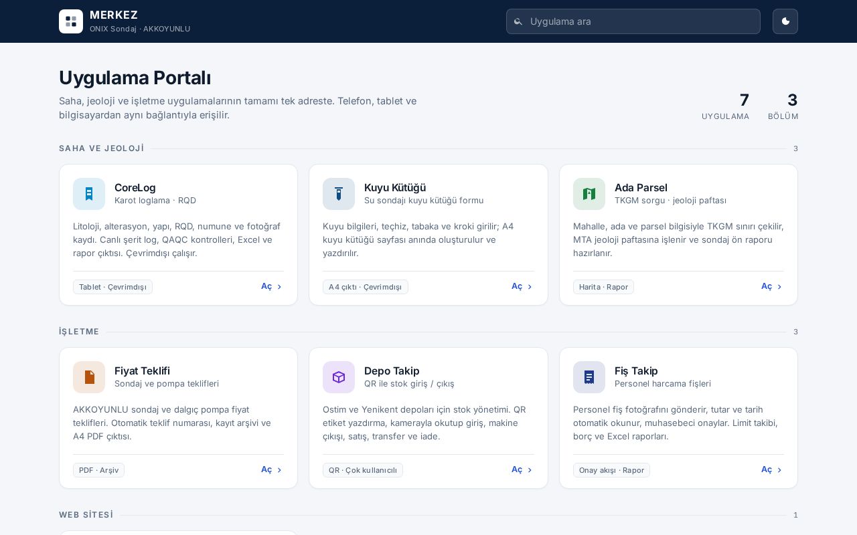Click the QR ile stok giriş / çıkış subtitle

pos(409,384)
